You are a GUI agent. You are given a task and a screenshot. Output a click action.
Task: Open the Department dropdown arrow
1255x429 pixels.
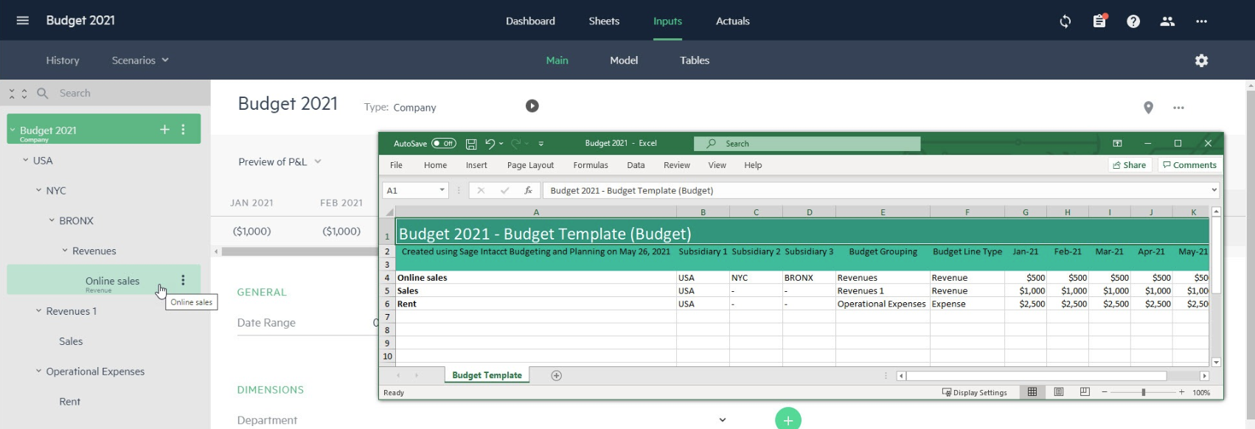point(723,420)
